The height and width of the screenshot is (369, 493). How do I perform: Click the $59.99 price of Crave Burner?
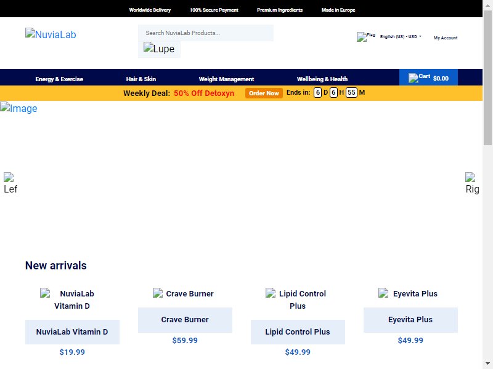click(x=185, y=341)
